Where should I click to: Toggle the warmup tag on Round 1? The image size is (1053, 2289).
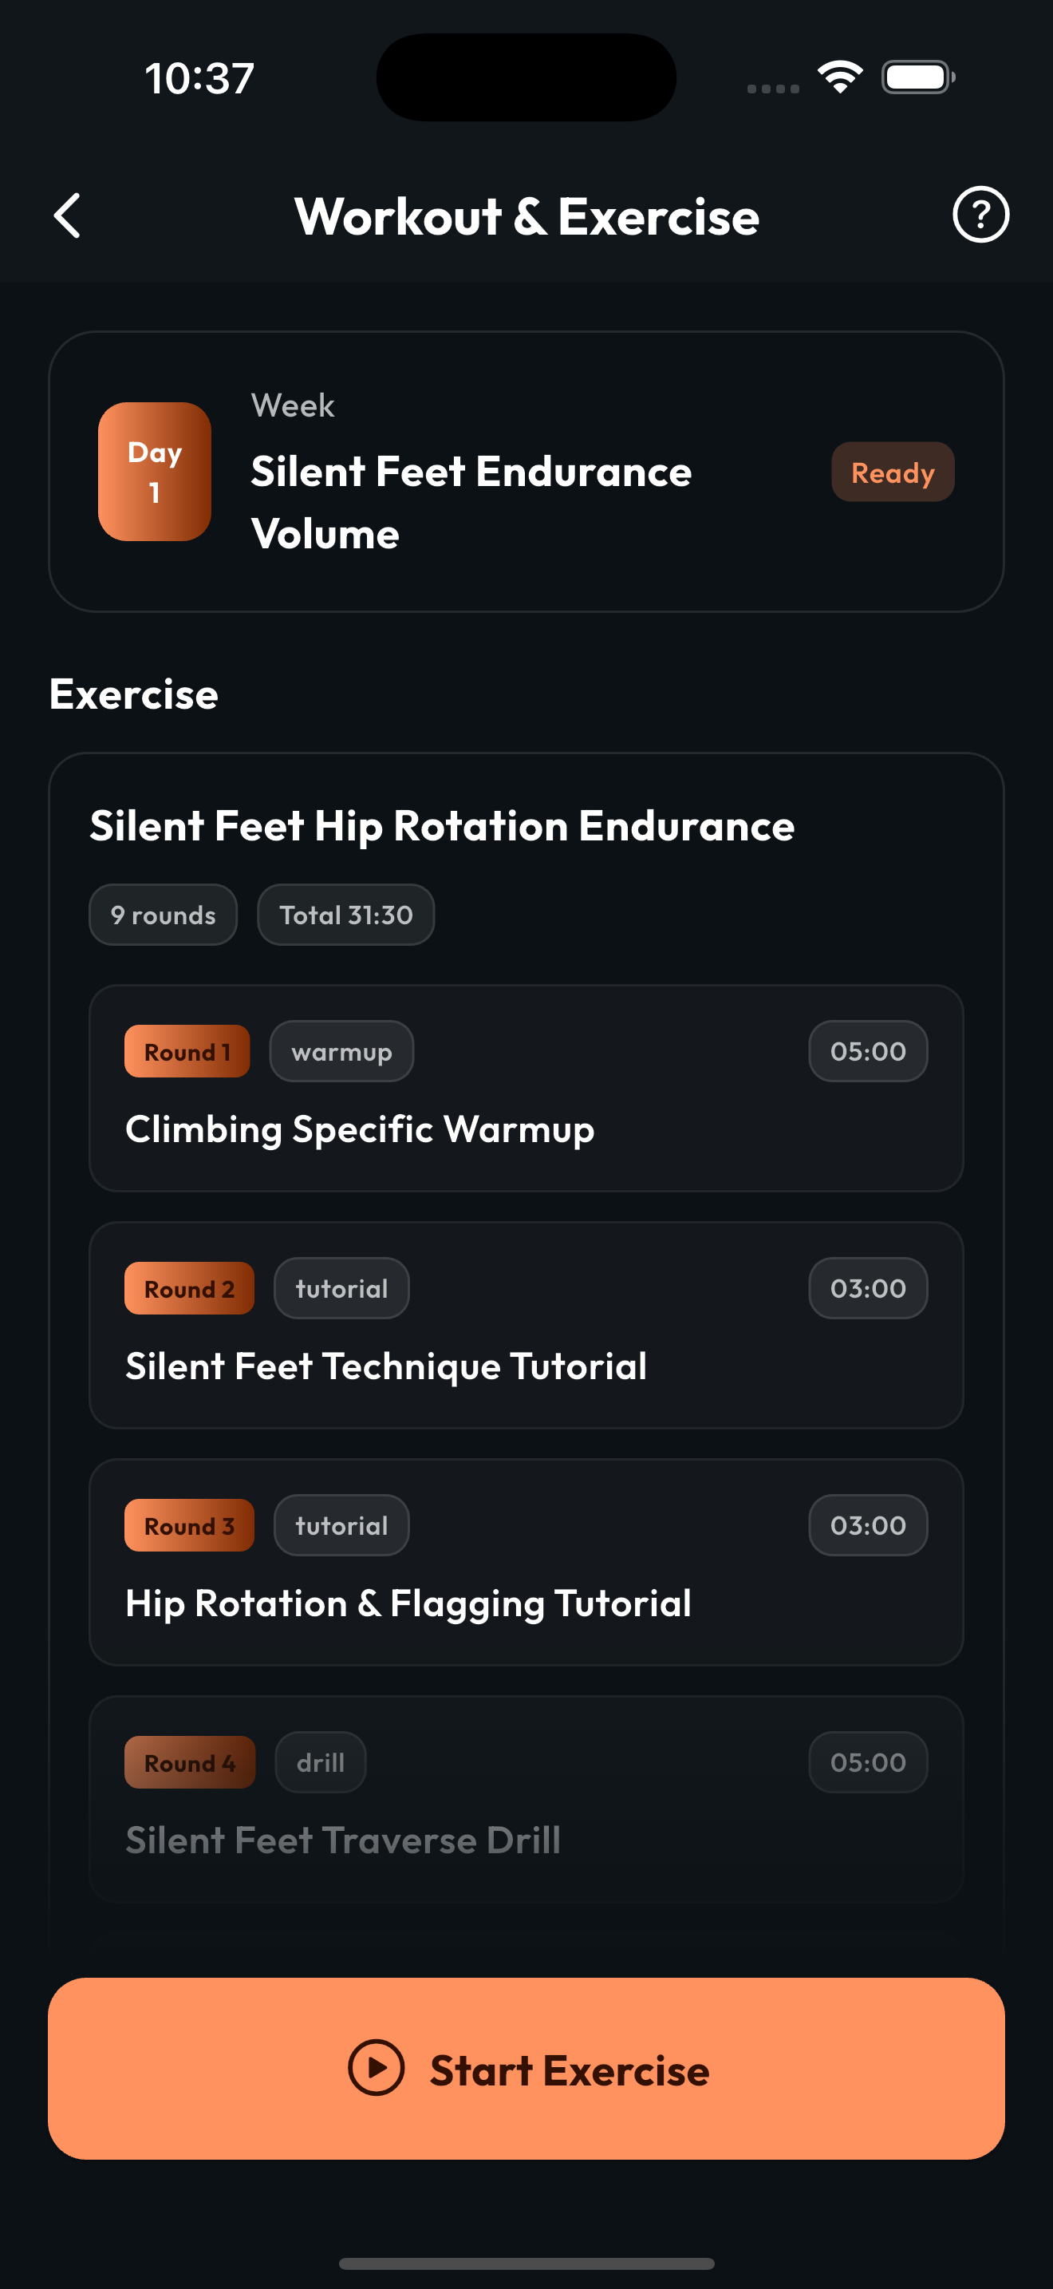click(x=341, y=1051)
